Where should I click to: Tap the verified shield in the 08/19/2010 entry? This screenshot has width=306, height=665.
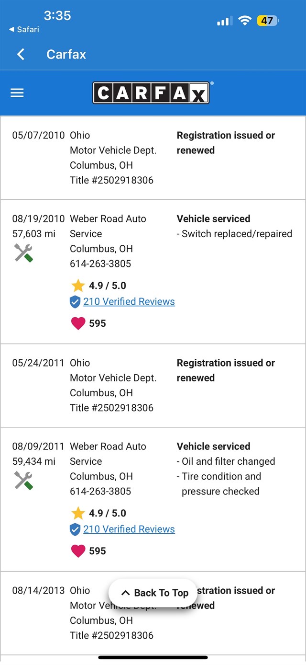coord(75,302)
